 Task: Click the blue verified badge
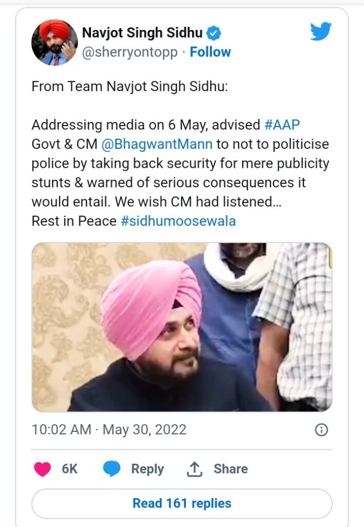pos(214,33)
